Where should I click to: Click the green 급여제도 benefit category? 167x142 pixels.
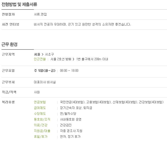(x=40, y=108)
